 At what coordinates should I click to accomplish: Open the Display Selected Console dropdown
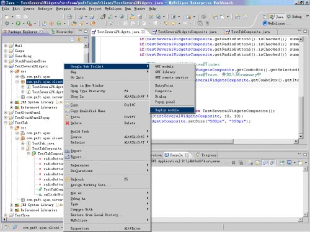pyautogui.click(x=294, y=163)
